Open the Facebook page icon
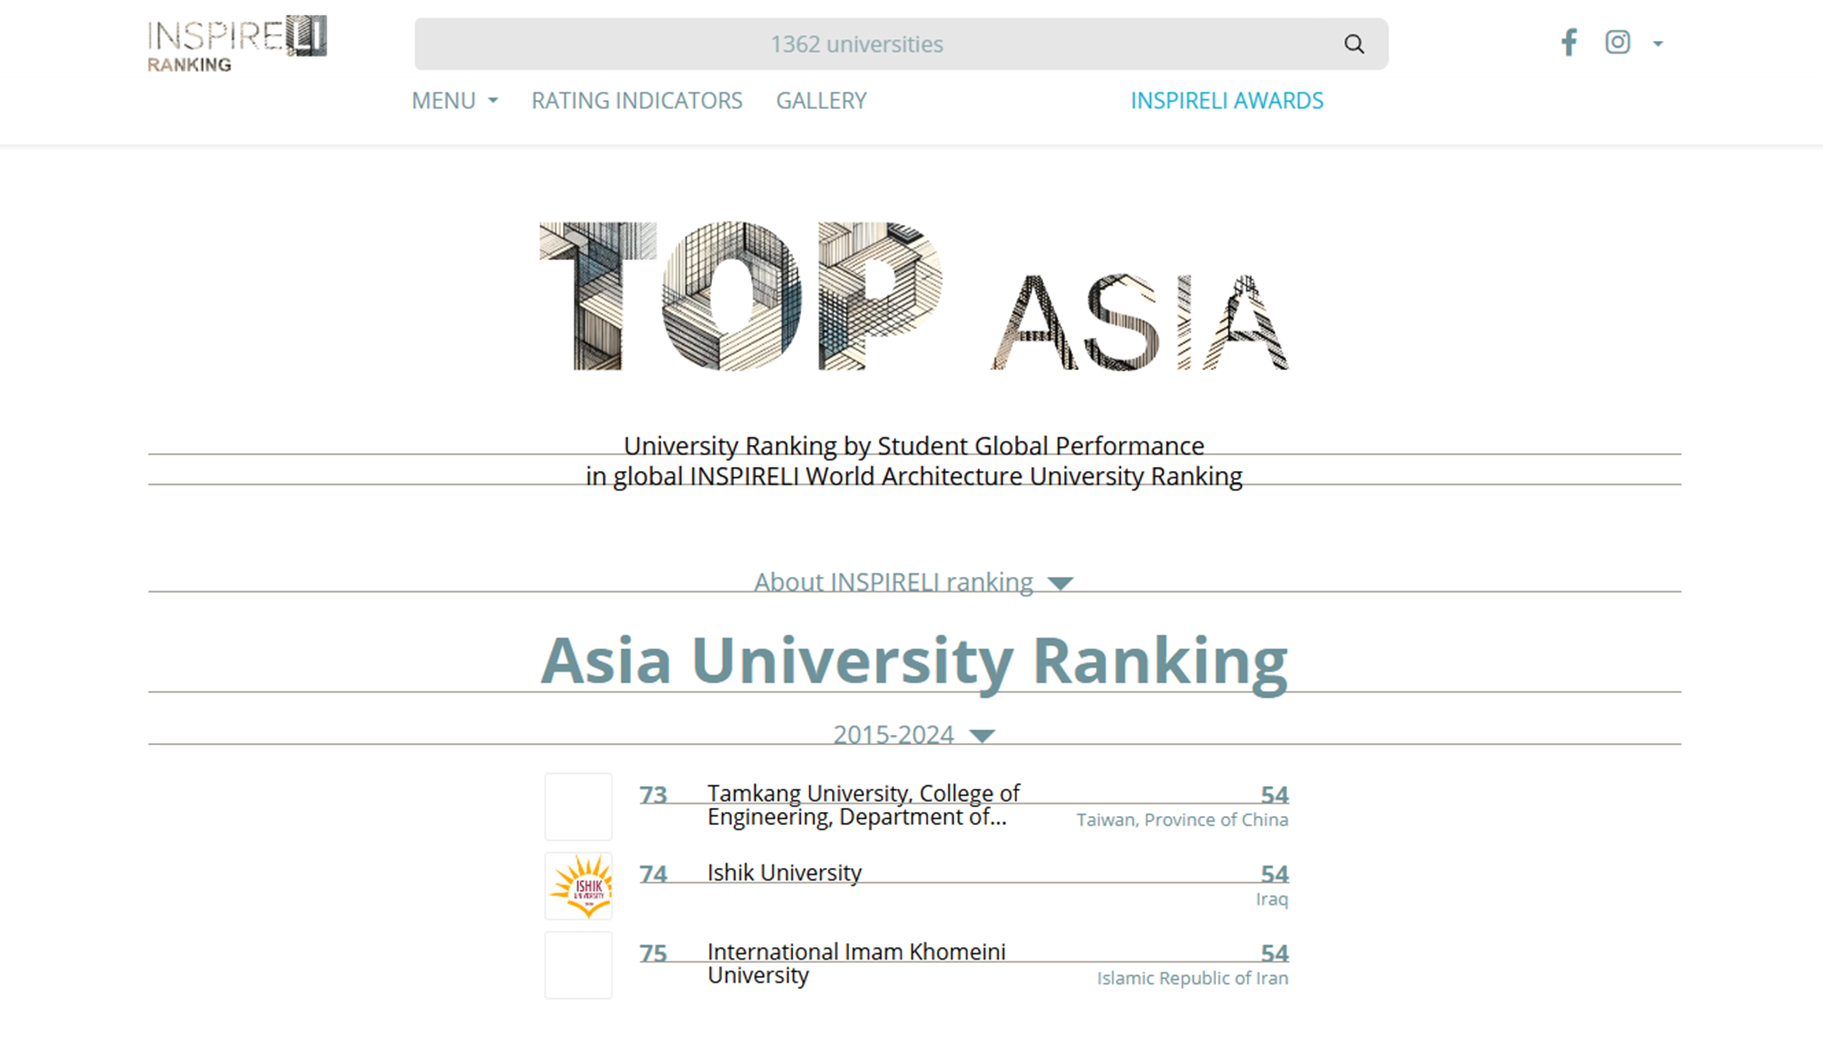The image size is (1823, 1042). (x=1569, y=43)
